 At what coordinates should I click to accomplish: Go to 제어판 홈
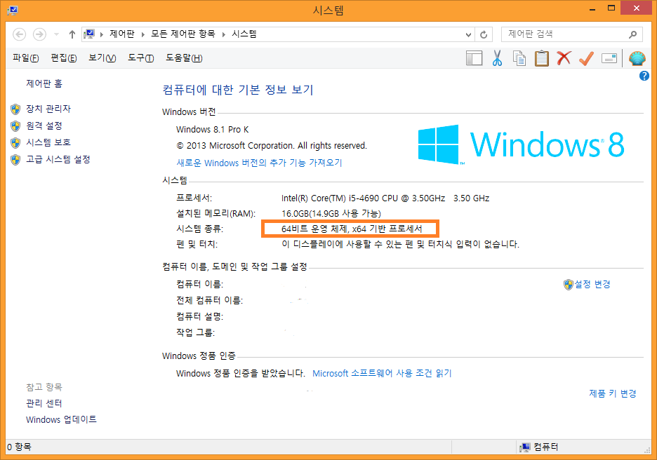point(44,83)
